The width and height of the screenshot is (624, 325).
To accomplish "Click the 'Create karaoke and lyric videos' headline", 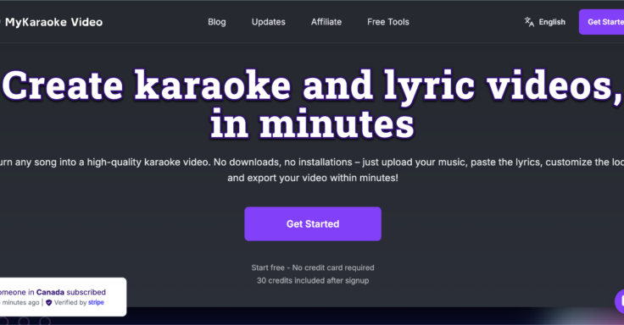I will coord(312,104).
